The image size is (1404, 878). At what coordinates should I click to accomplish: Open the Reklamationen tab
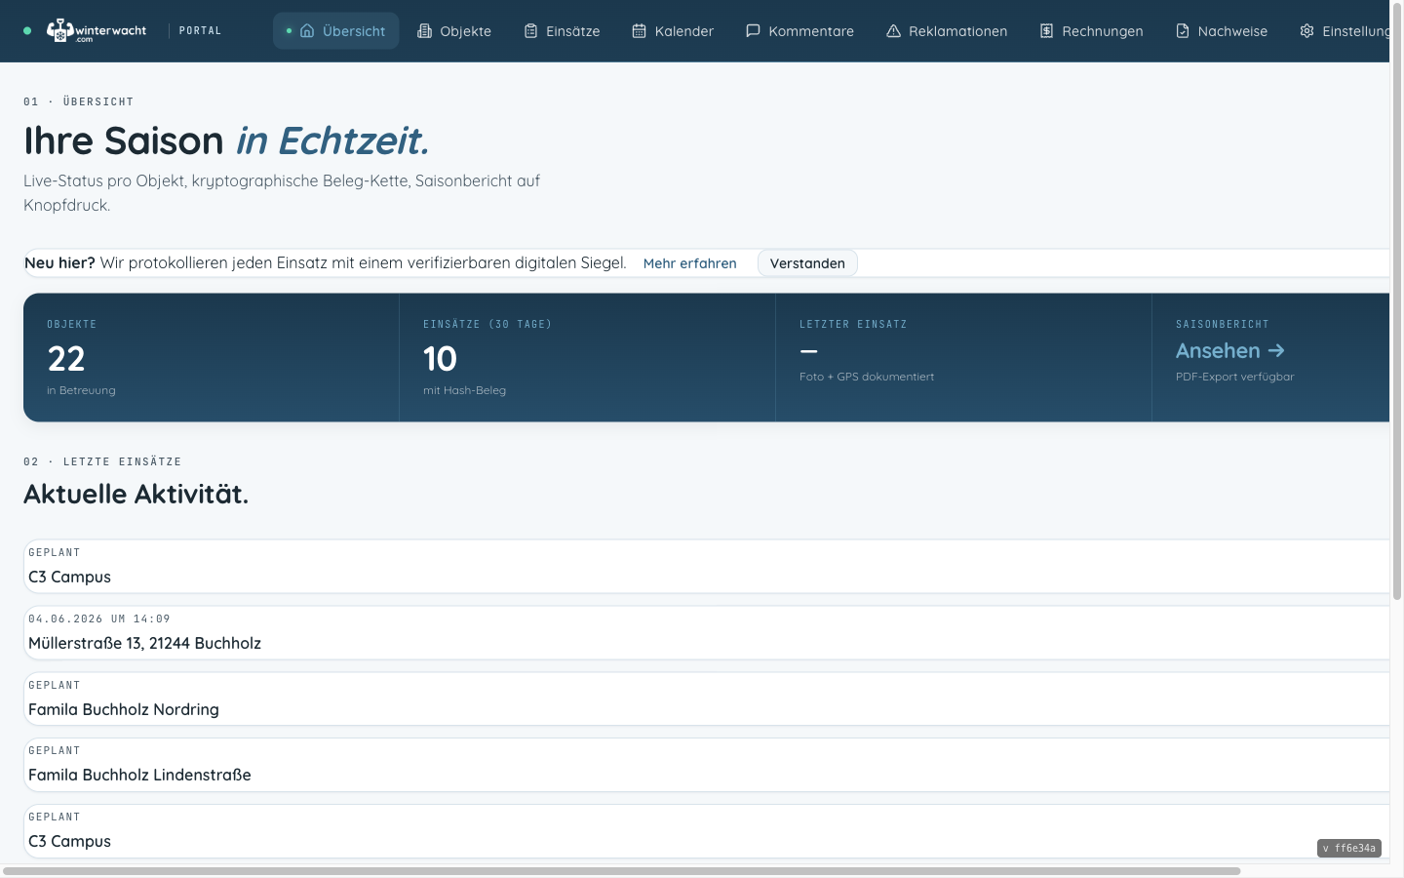[x=947, y=31]
